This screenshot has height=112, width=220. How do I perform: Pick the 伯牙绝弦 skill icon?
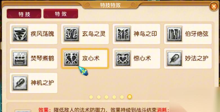pos(174,34)
